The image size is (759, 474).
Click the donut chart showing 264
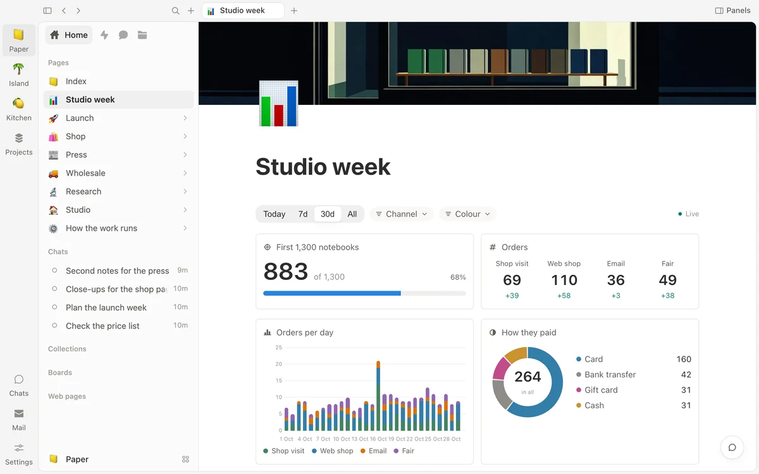pos(528,382)
